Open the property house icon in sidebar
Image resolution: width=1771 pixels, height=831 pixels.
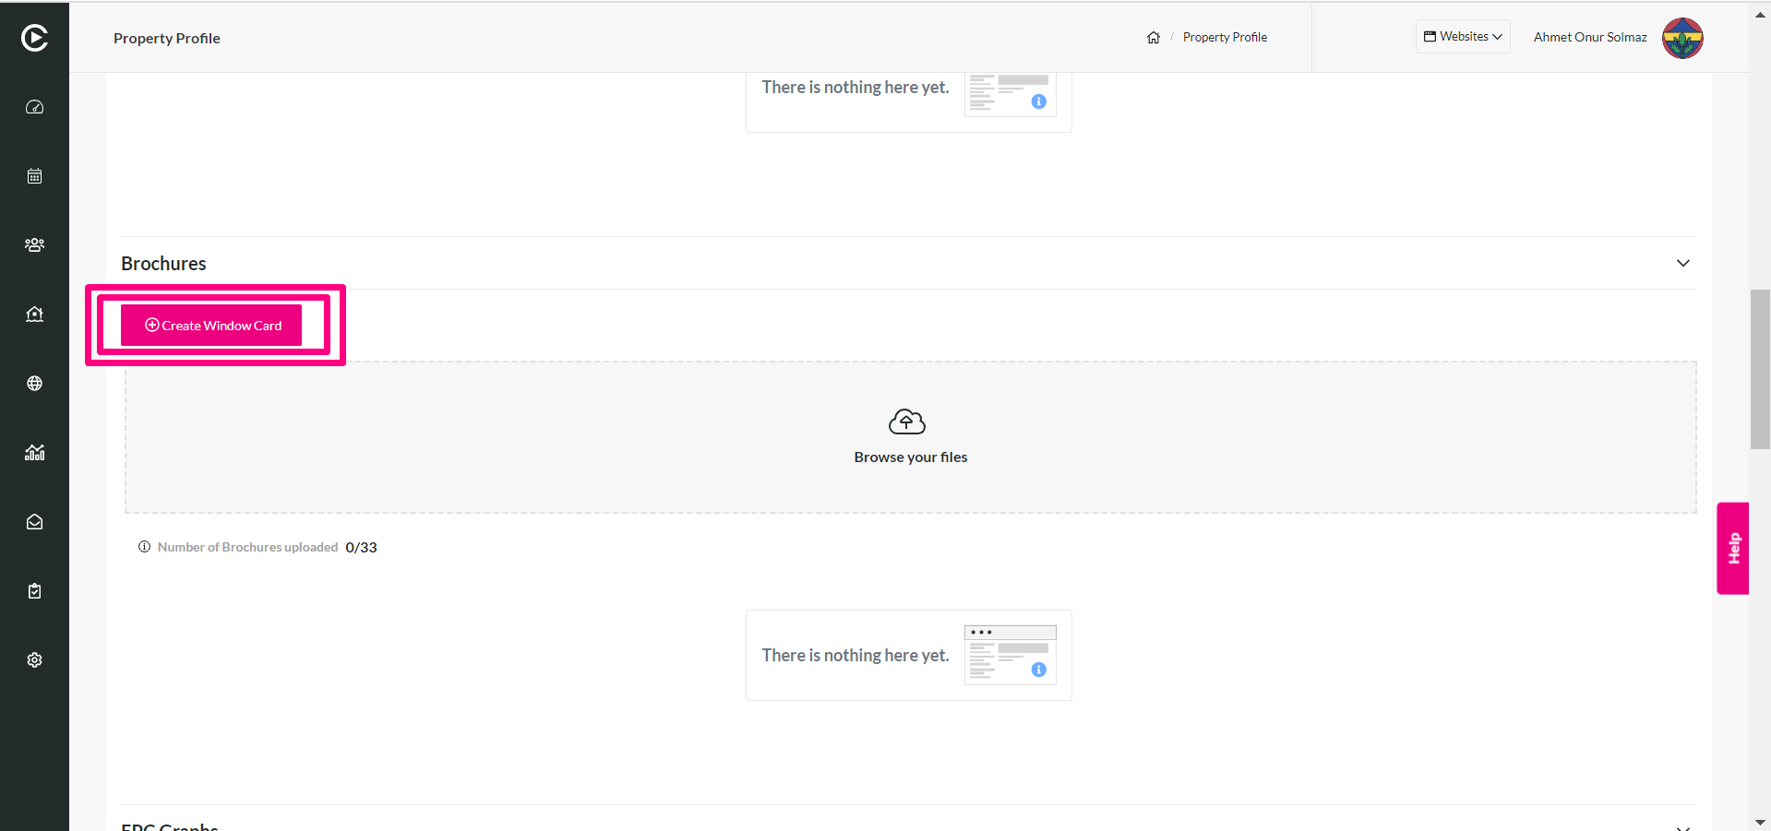point(34,315)
